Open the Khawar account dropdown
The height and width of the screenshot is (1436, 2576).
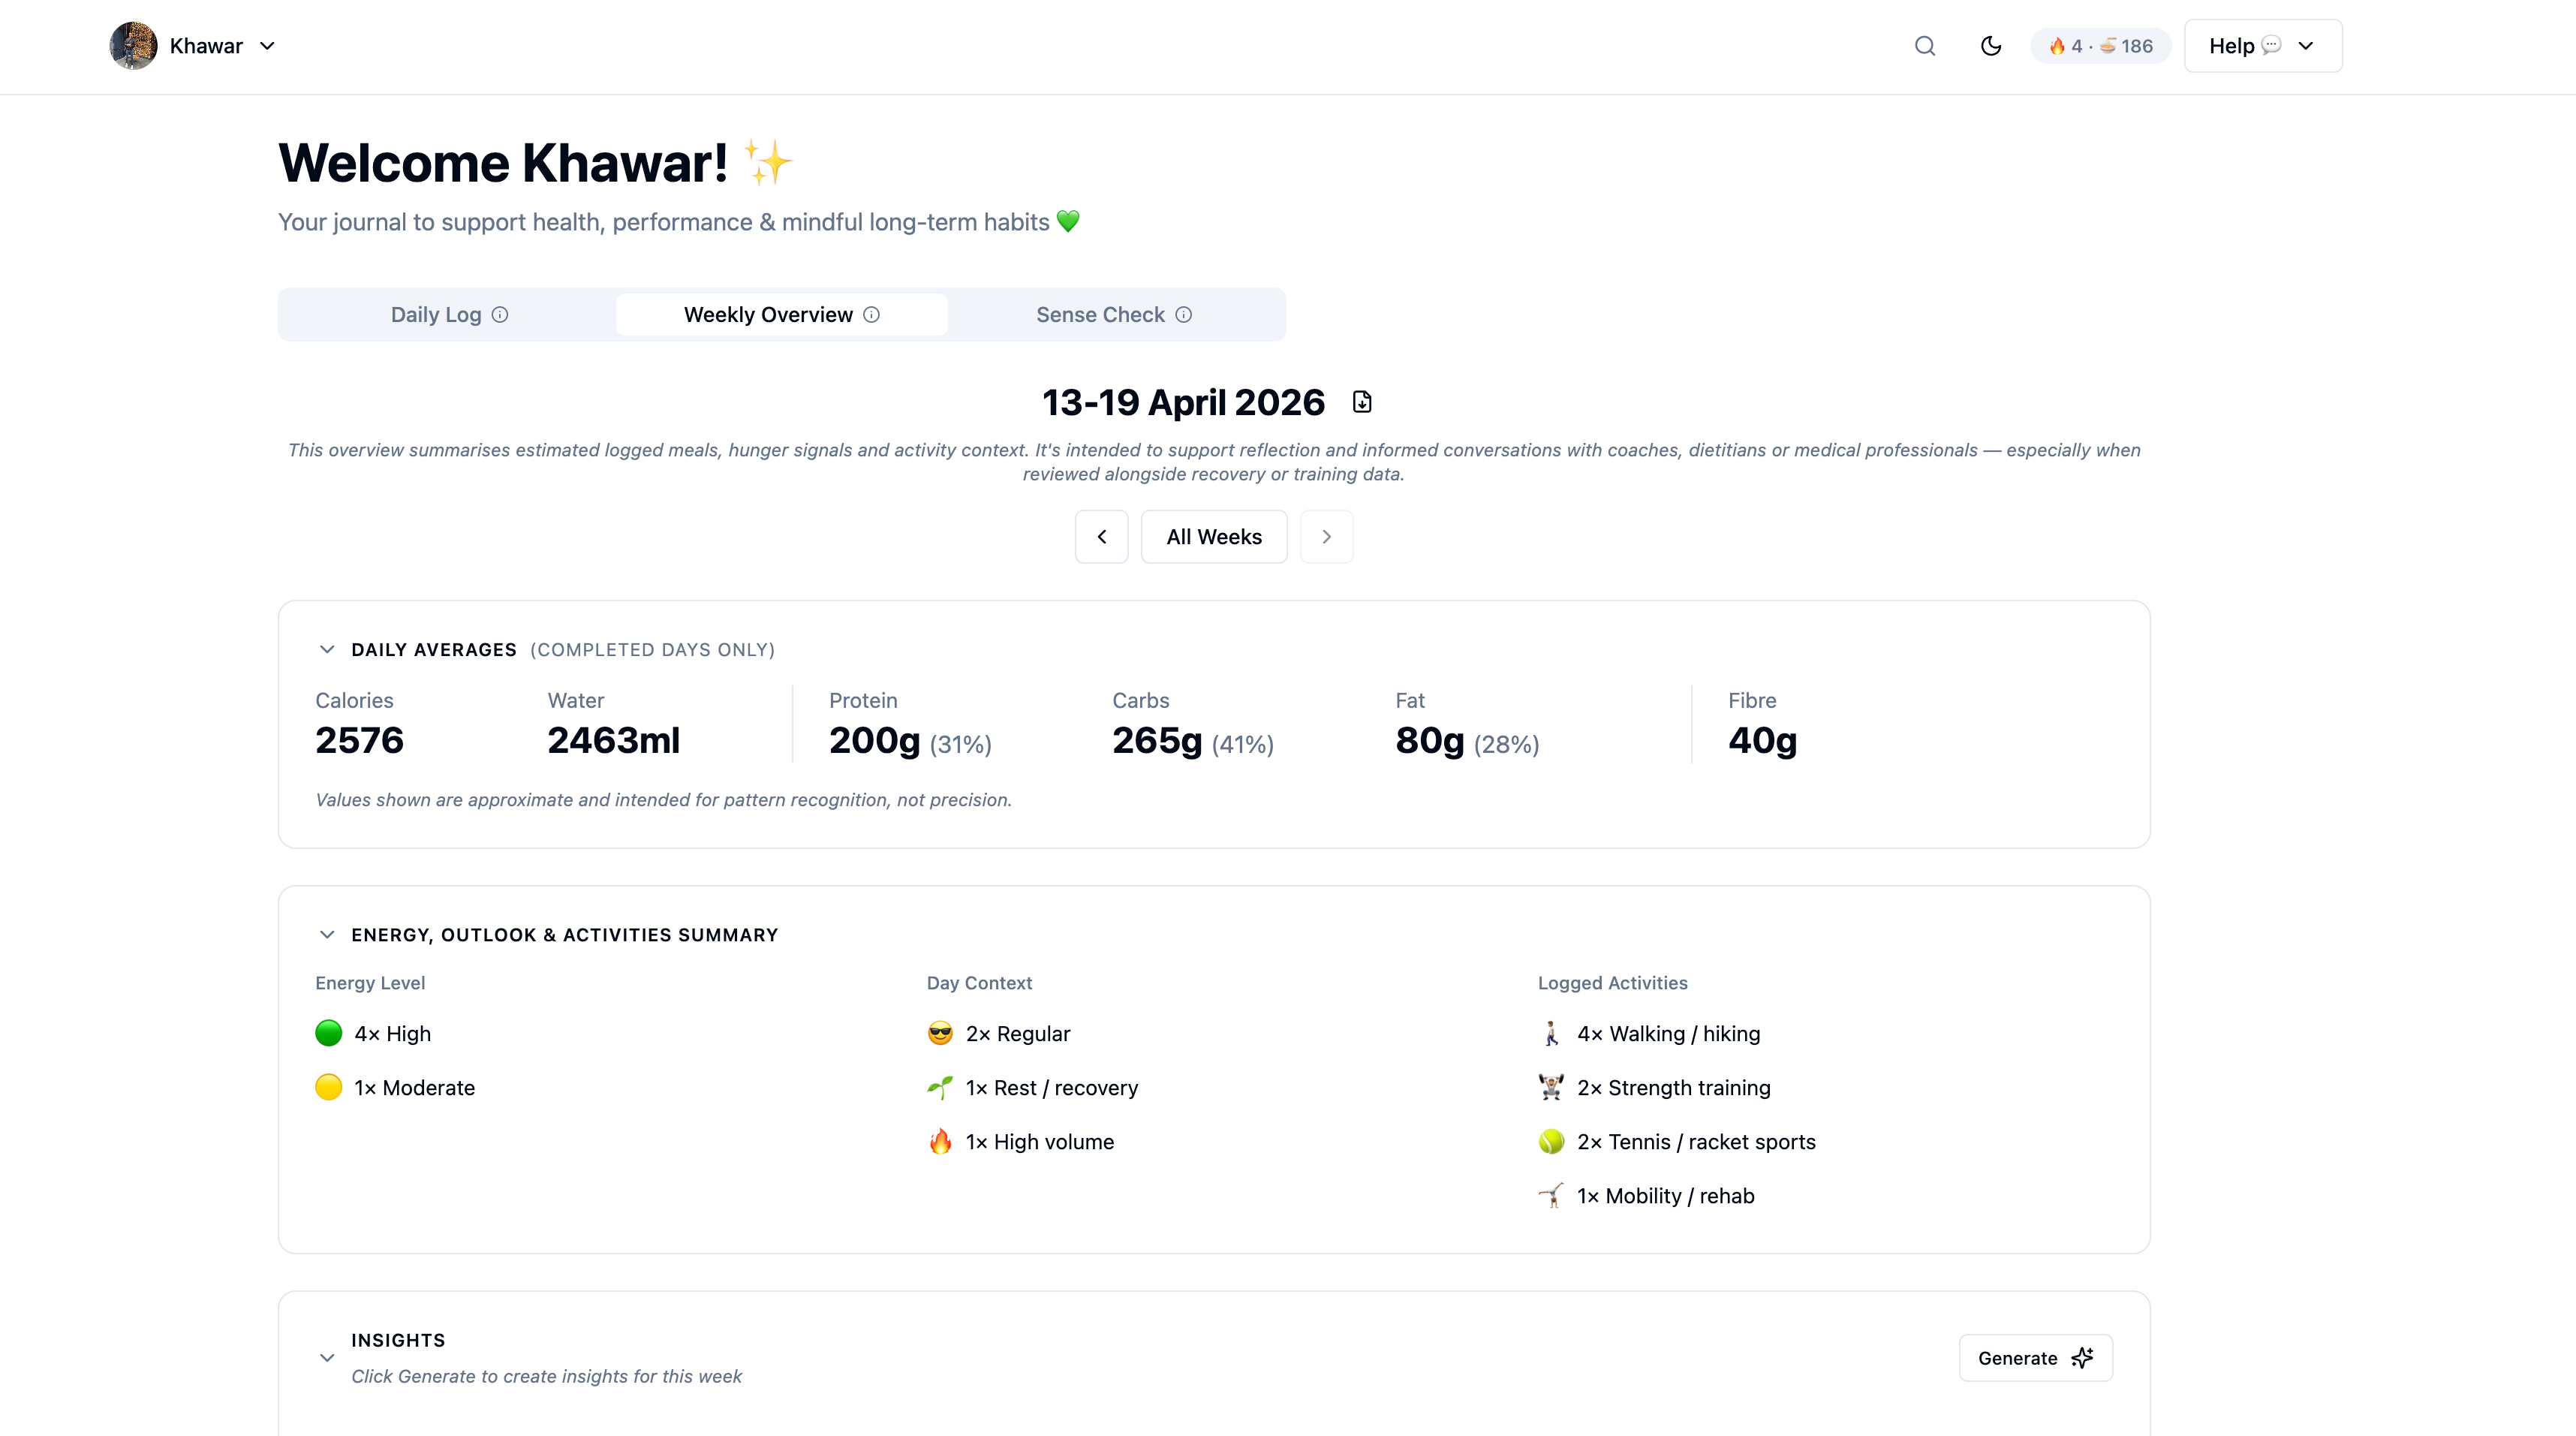(267, 46)
